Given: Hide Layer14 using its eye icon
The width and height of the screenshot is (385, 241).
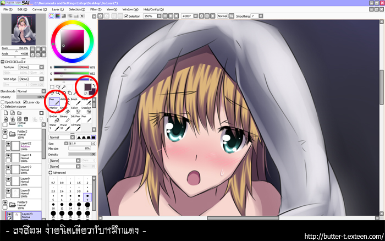Looking at the screenshot, I should pyautogui.click(x=8, y=155).
